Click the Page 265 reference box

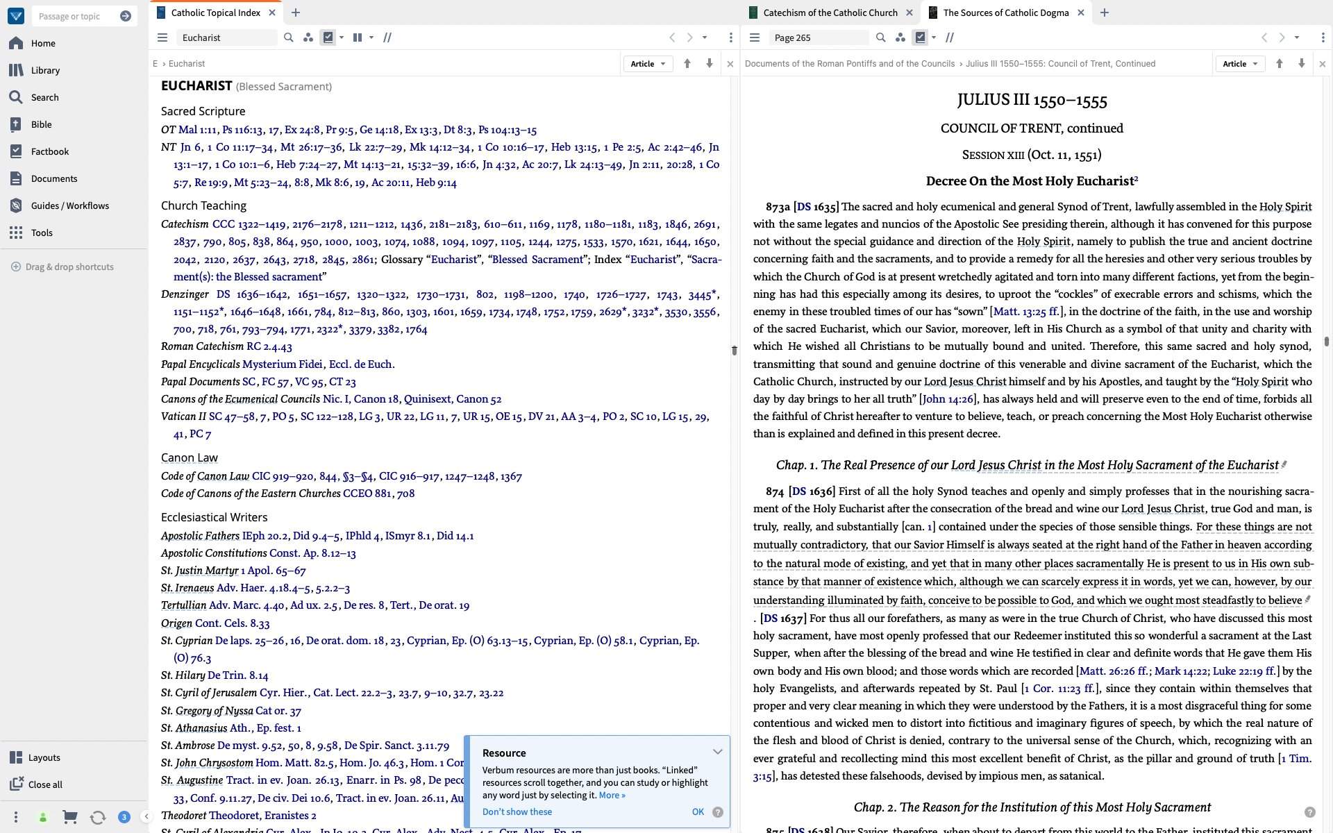pyautogui.click(x=818, y=37)
